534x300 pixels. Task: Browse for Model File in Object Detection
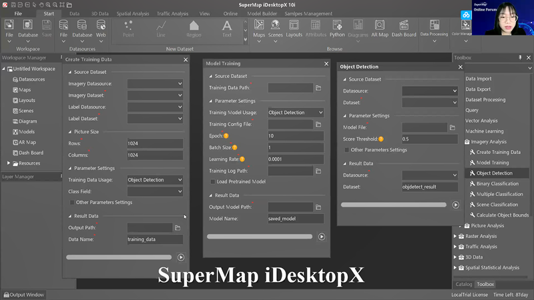(x=453, y=127)
